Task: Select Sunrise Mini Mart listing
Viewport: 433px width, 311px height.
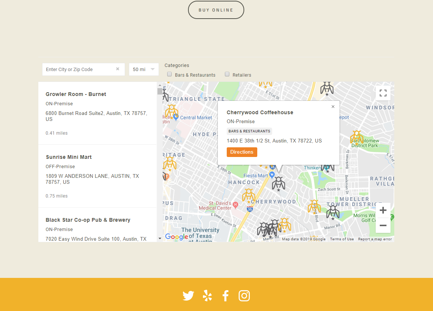Action: coord(98,176)
